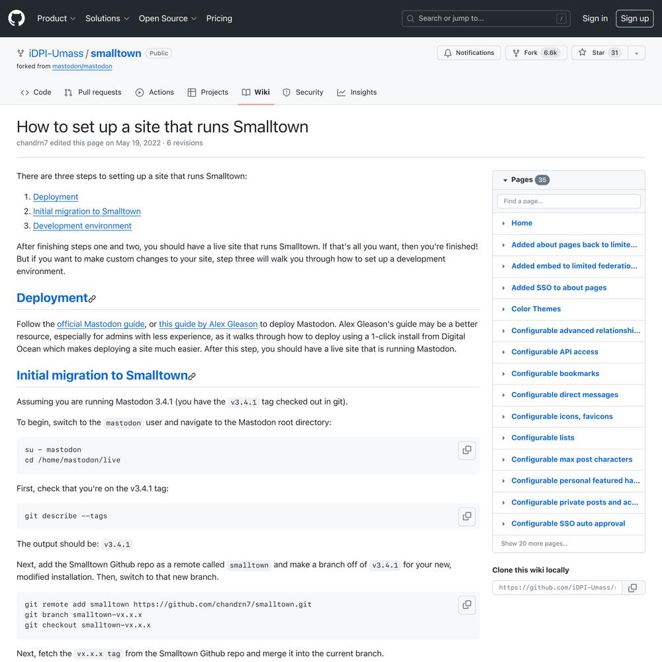Click the anchor icon beside Initial migration heading
Viewport: 662px width, 662px height.
point(192,376)
